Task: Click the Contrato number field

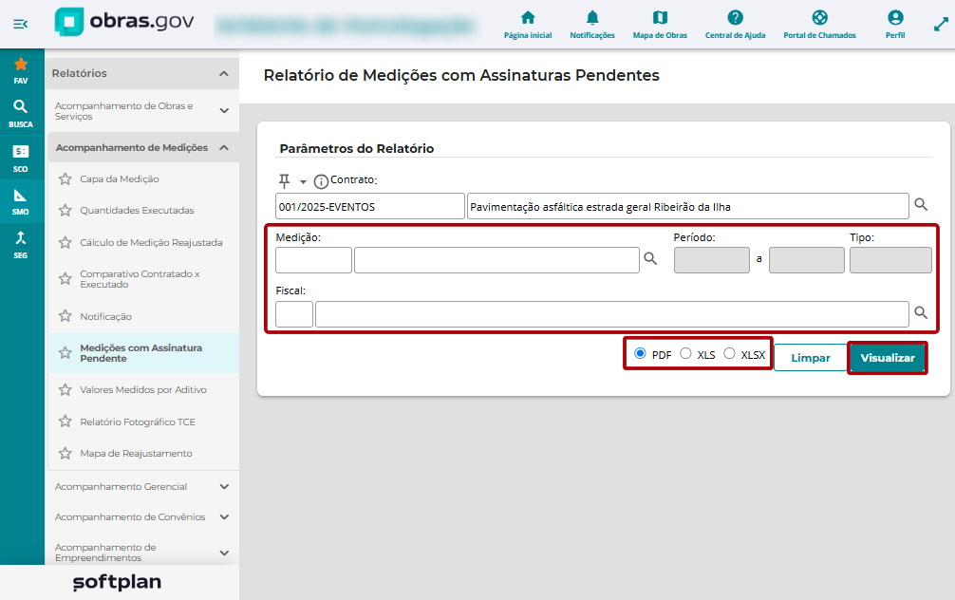Action: pyautogui.click(x=369, y=207)
